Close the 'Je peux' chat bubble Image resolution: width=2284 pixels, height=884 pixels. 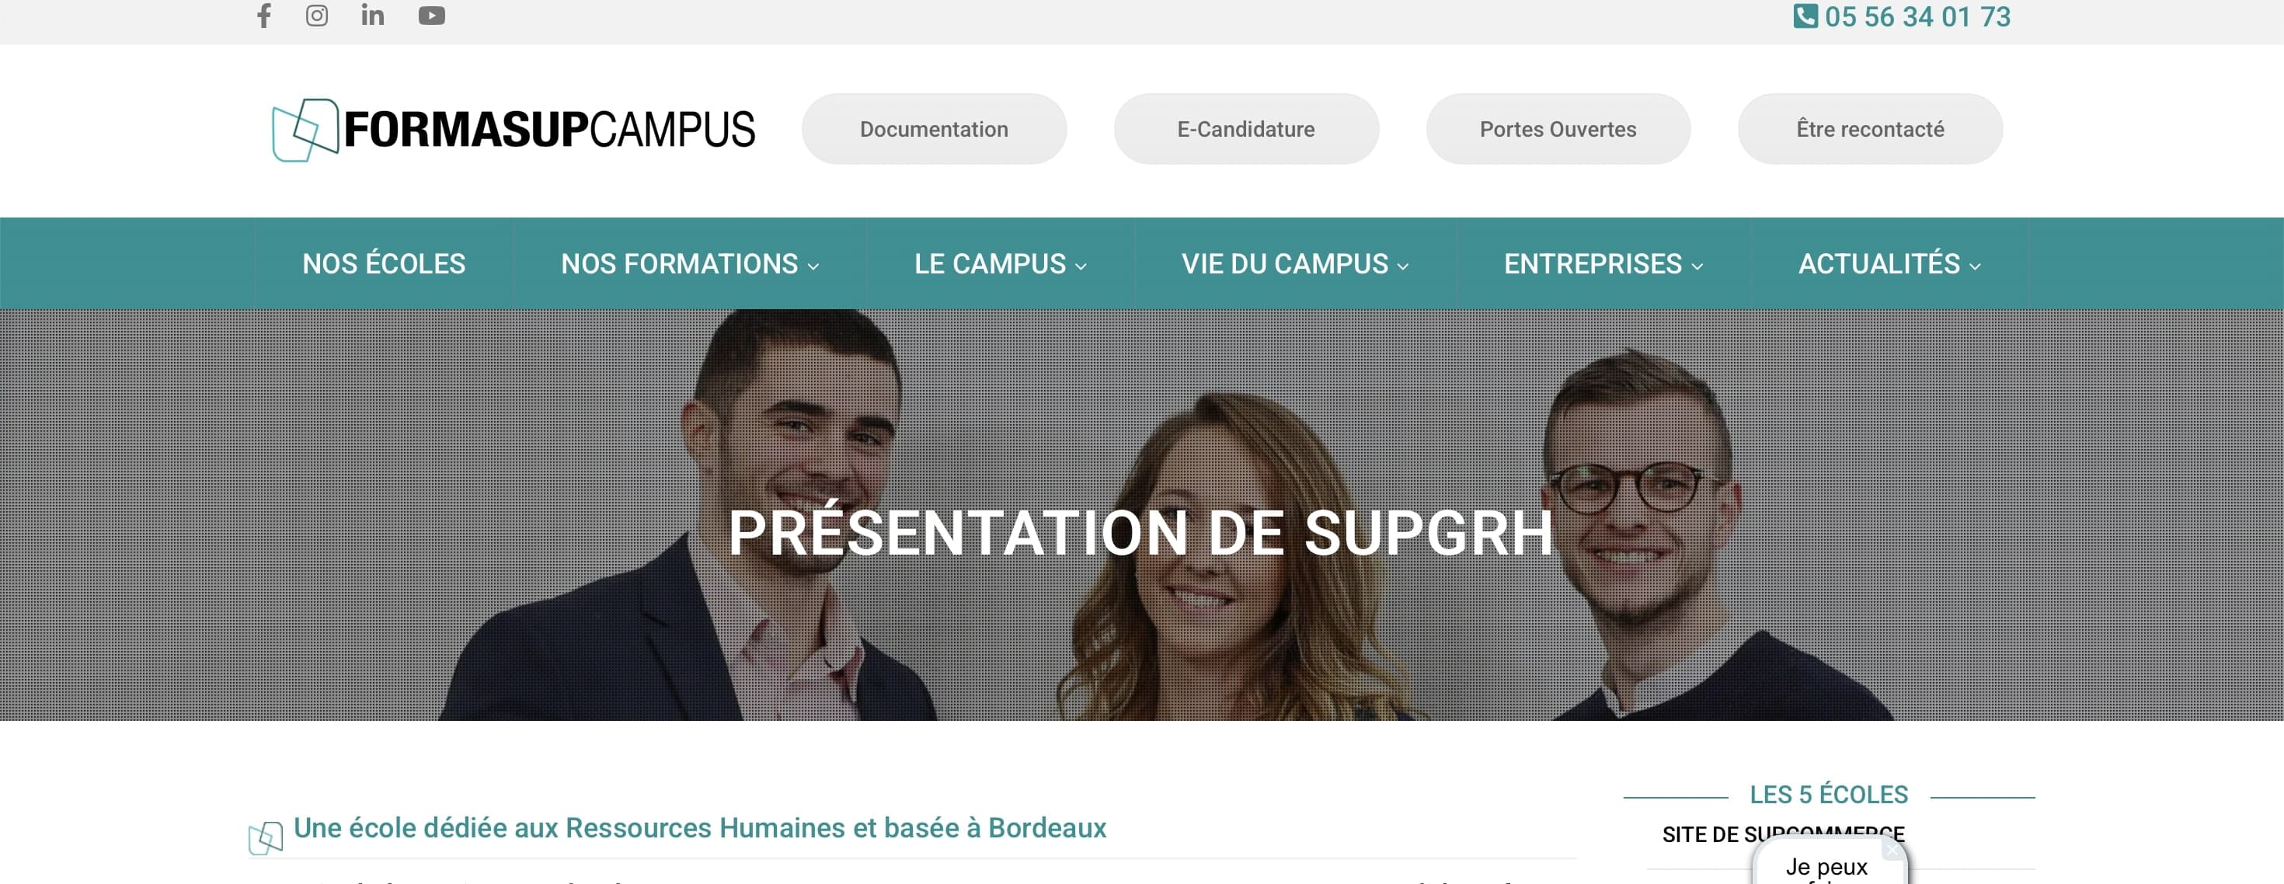[1892, 849]
